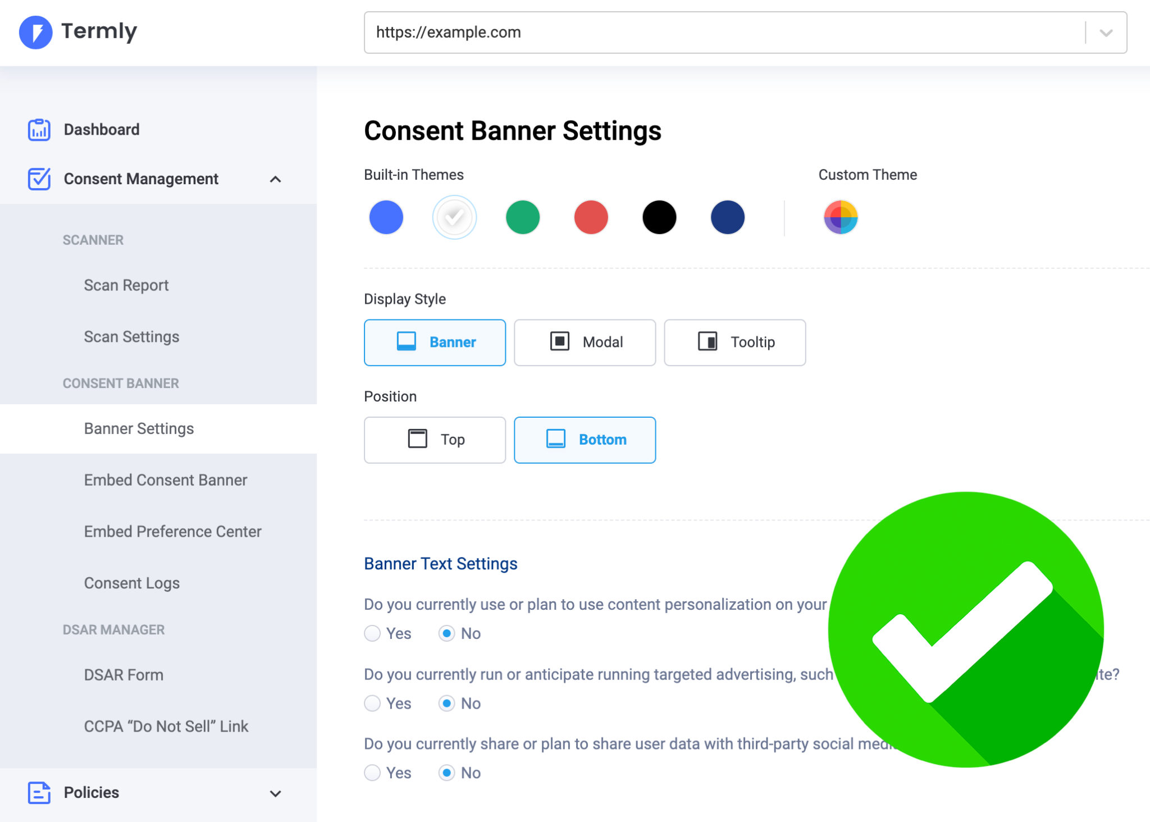This screenshot has width=1150, height=822.
Task: Go to Embed Consent Banner
Action: click(x=166, y=480)
